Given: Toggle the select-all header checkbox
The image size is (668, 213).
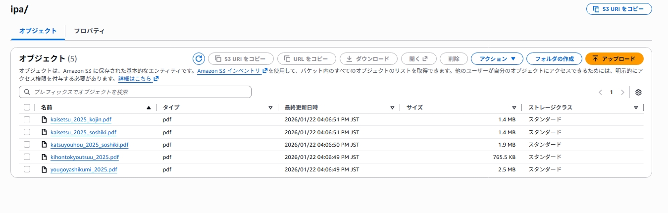Looking at the screenshot, I should pos(27,107).
